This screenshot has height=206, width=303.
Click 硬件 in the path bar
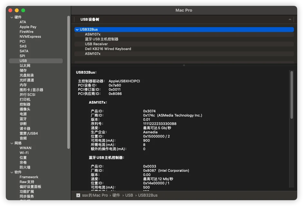click(x=116, y=195)
